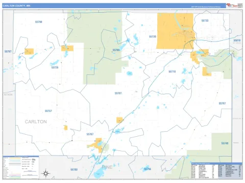Click the publisher logo beside the title bar
The image size is (245, 183).
(234, 6)
